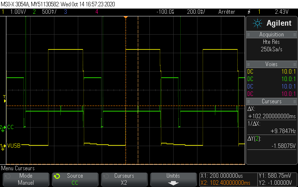
Task: Click the blue DC 10.0:1 channel row
Action: click(x=272, y=86)
